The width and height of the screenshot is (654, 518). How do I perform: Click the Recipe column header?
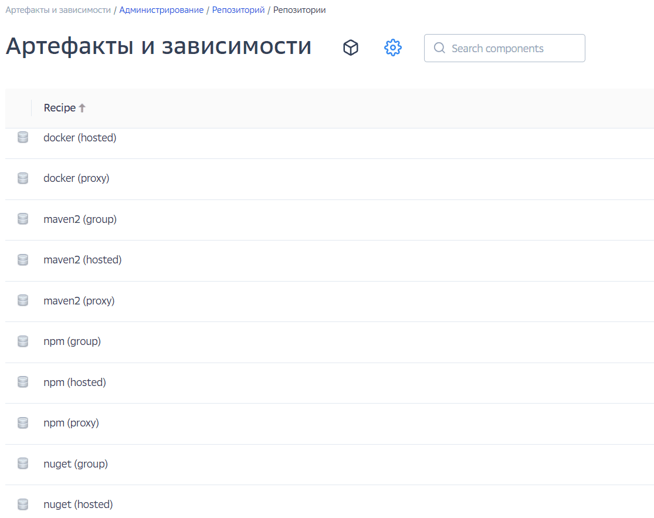(x=59, y=107)
